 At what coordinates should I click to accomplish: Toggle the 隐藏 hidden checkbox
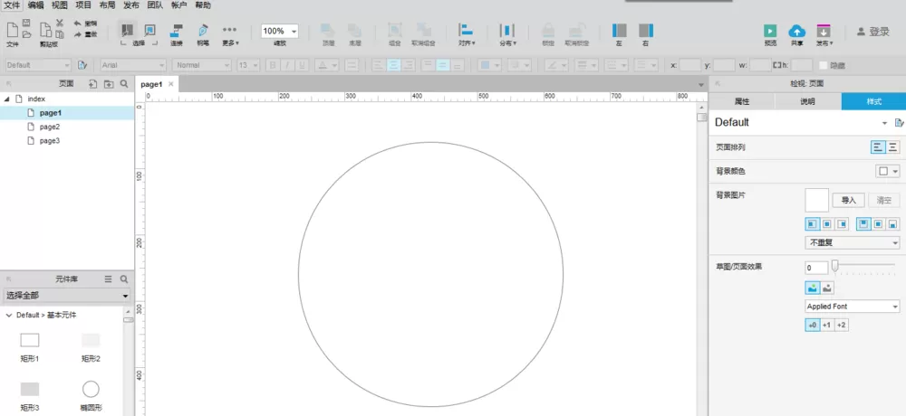824,65
